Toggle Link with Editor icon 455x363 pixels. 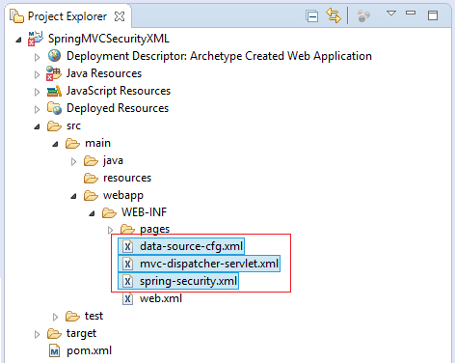tap(334, 15)
